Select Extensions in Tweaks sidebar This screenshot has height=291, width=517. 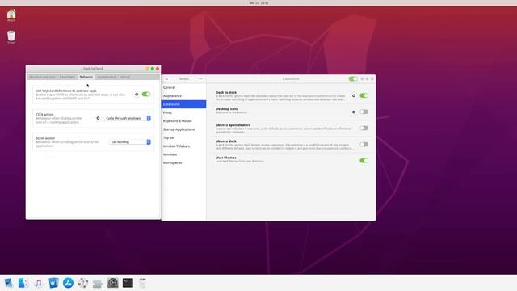(183, 104)
